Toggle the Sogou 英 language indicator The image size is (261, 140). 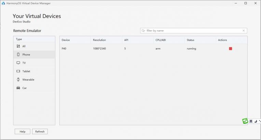[x=251, y=121]
